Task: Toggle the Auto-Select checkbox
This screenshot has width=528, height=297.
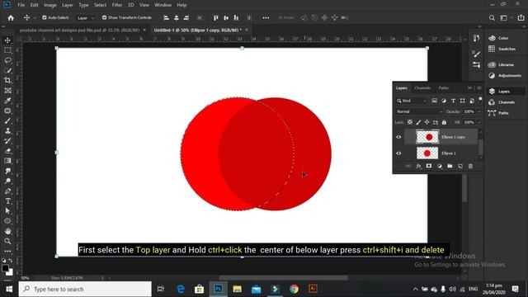Action: point(45,17)
